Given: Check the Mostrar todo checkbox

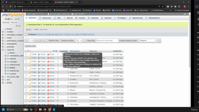Looking at the screenshot, I should (x=47, y=40).
